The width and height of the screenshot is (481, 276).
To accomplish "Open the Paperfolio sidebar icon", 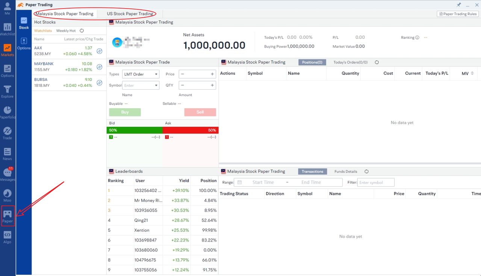I will click(x=7, y=112).
